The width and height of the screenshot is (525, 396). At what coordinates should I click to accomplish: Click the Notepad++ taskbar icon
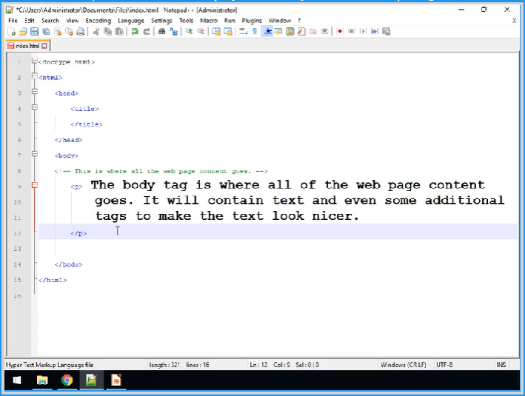(x=91, y=380)
